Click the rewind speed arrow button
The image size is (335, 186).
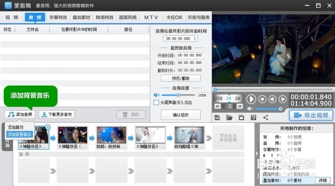[217, 106]
